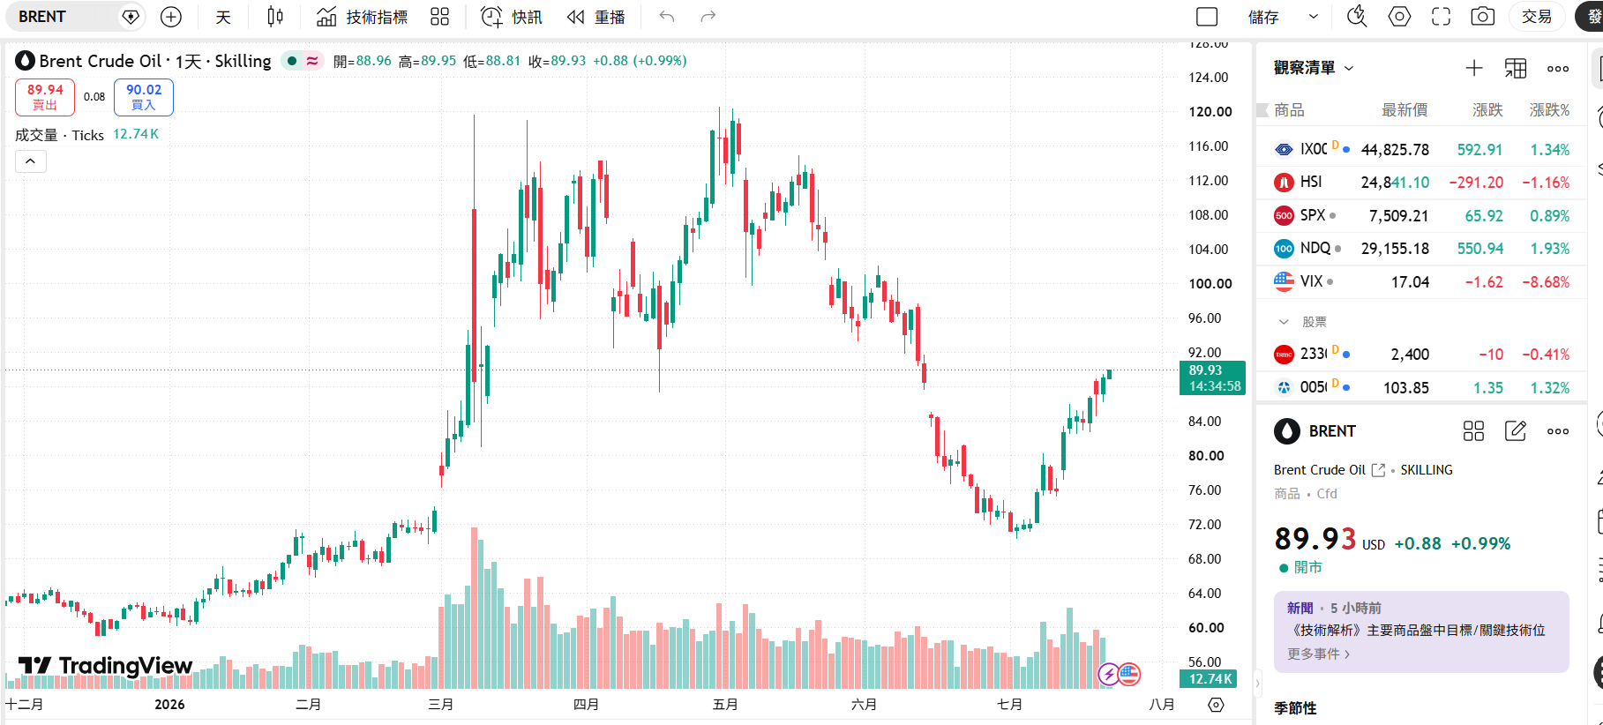Open the 更多事件 more events link

(1318, 654)
